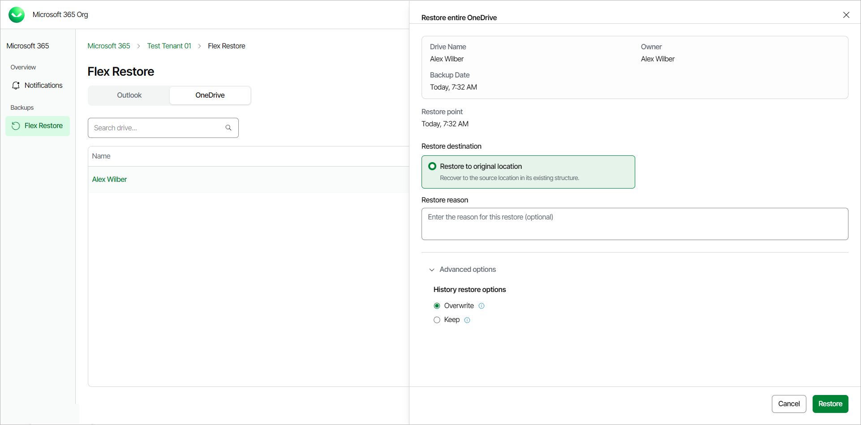The height and width of the screenshot is (425, 861).
Task: Click the Restore point time value
Action: point(445,124)
